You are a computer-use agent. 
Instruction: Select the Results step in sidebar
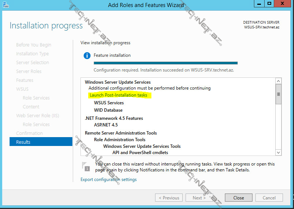41,142
